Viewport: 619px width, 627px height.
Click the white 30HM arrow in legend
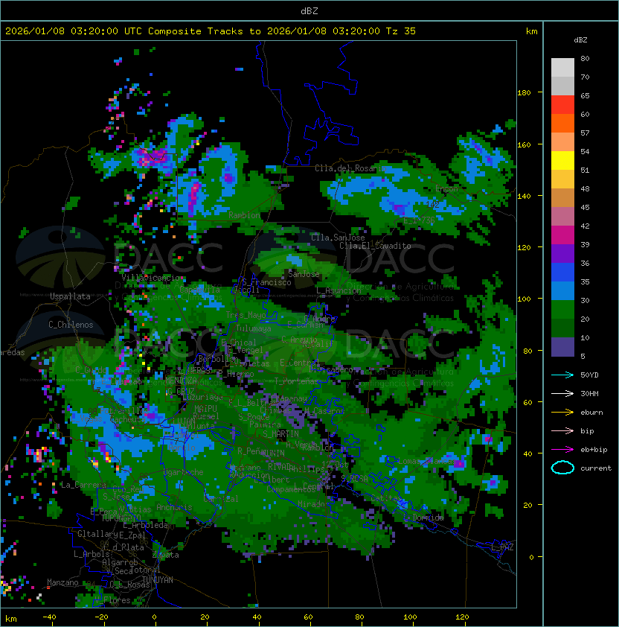coord(562,393)
